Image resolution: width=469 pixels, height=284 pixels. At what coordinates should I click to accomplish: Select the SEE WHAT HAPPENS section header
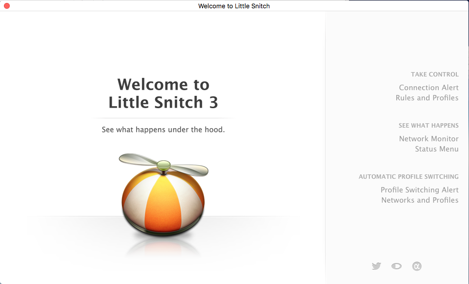(x=428, y=126)
